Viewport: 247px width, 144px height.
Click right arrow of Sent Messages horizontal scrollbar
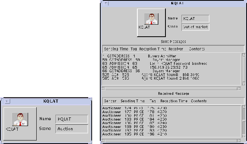pyautogui.click(x=239, y=89)
